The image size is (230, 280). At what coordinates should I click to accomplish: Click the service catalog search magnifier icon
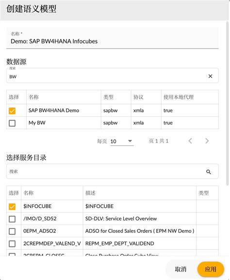pyautogui.click(x=209, y=172)
